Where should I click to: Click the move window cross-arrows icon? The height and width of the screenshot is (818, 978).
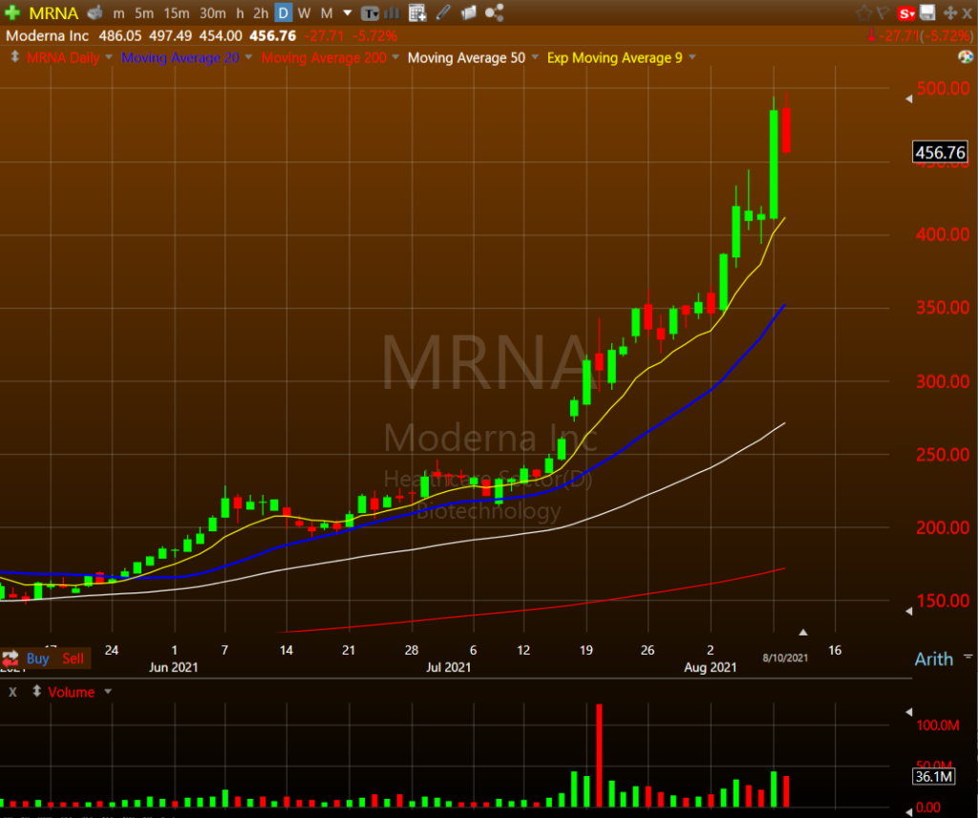coord(950,12)
